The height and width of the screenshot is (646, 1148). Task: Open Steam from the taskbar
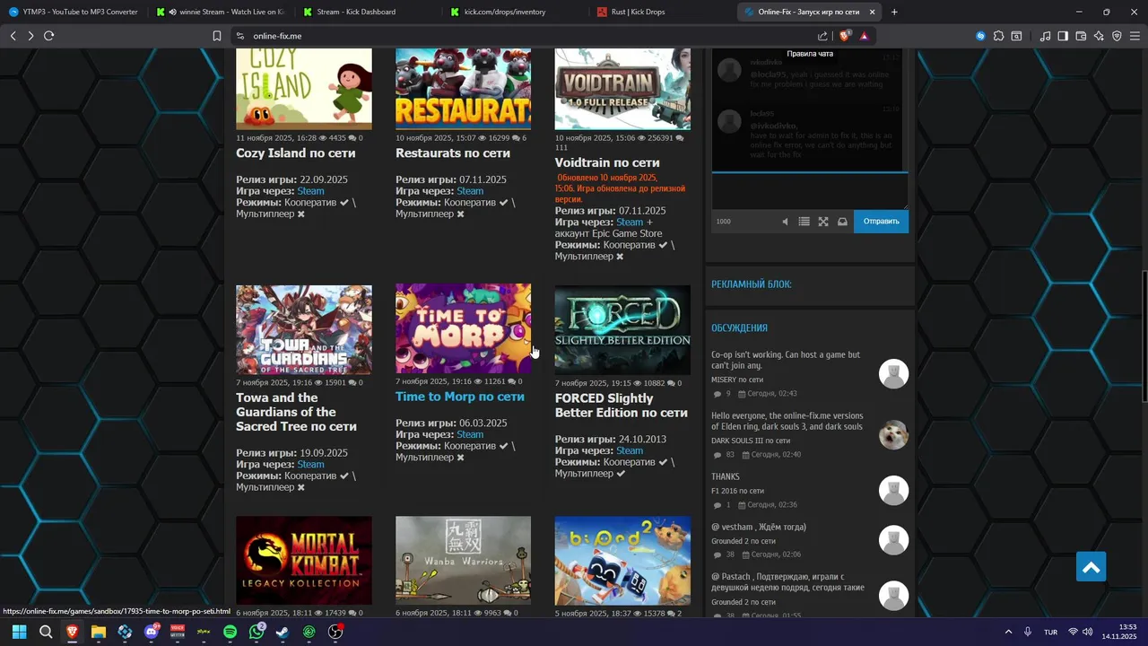pyautogui.click(x=283, y=632)
